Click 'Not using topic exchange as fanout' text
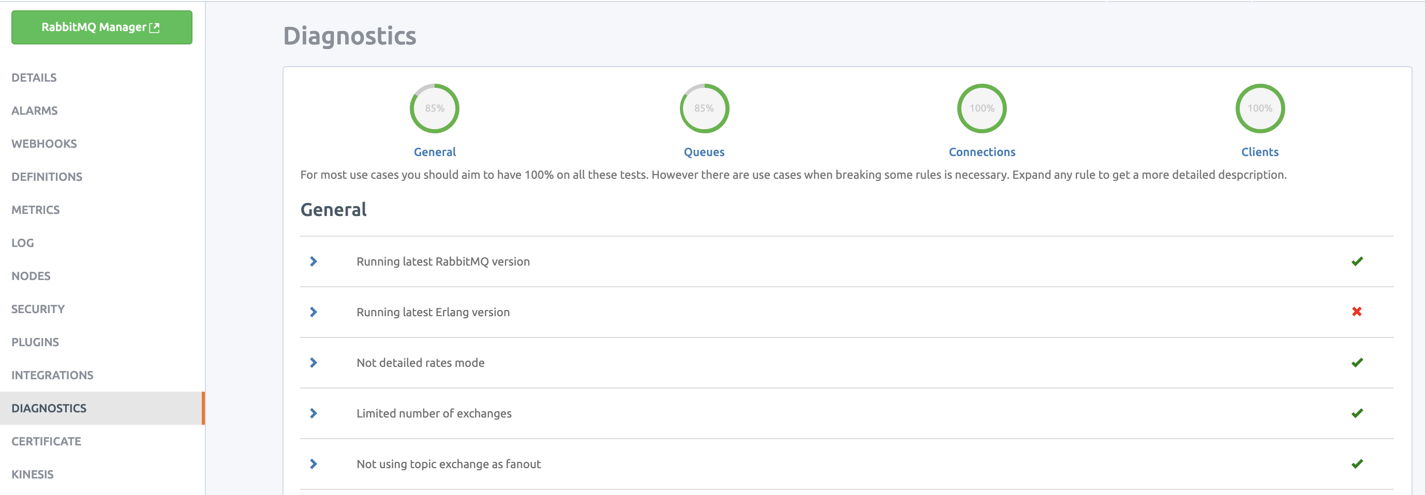 coord(449,464)
